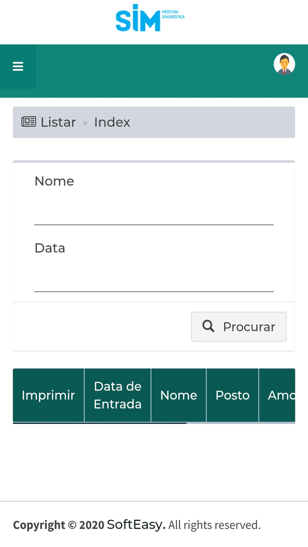Viewport: 308px width, 547px height.
Task: Click the SIM Medicina Diagnóstica logo
Action: pyautogui.click(x=150, y=18)
